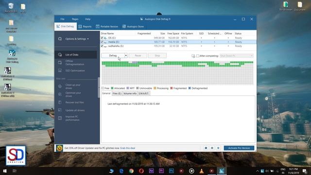Click the Auslogics Disk Defrag taskbar icon

[x=222, y=171]
